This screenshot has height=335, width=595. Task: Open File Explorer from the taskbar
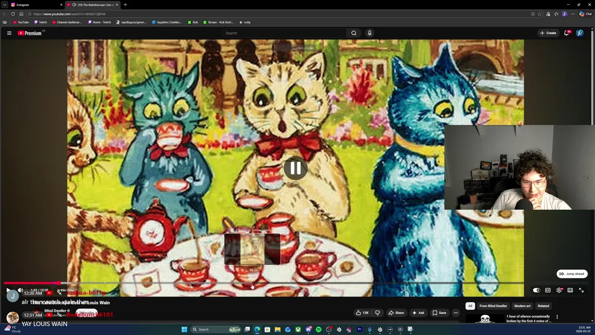(278, 329)
